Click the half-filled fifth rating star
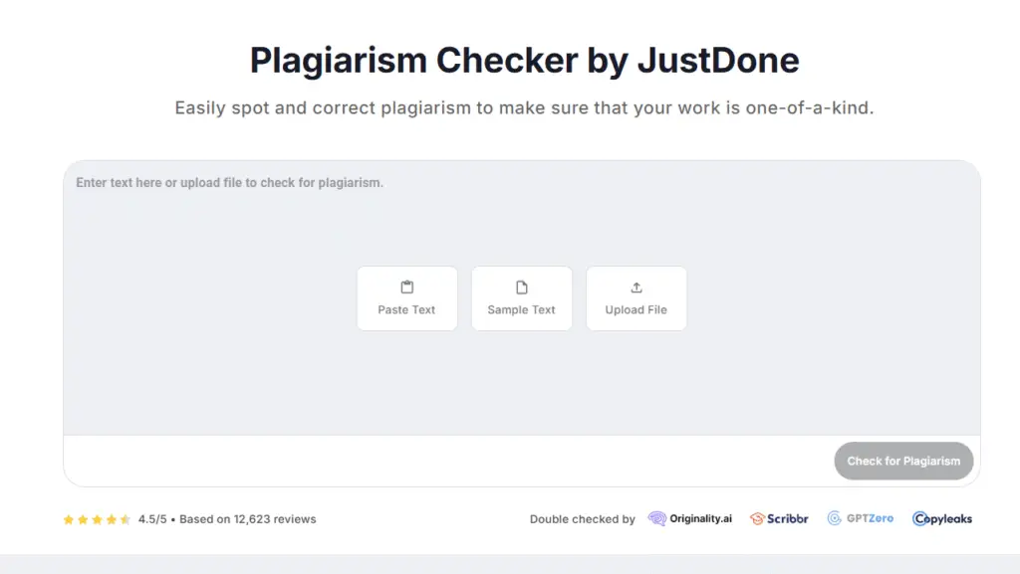The height and width of the screenshot is (574, 1020). point(126,519)
